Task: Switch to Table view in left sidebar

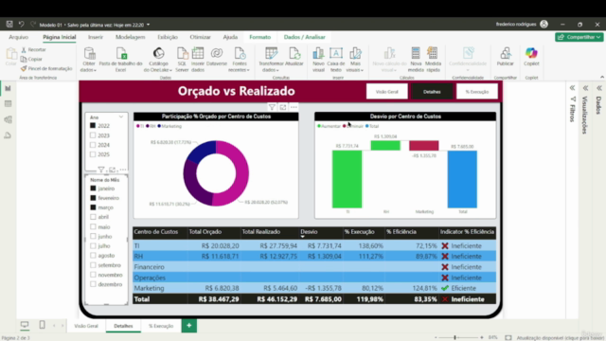Action: point(8,103)
